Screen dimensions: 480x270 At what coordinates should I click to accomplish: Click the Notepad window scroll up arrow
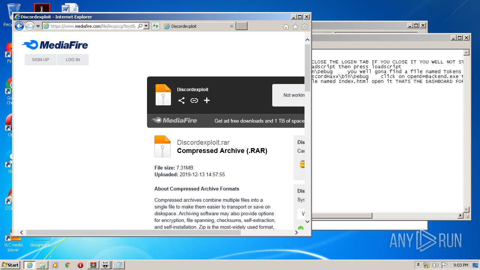tap(466, 52)
